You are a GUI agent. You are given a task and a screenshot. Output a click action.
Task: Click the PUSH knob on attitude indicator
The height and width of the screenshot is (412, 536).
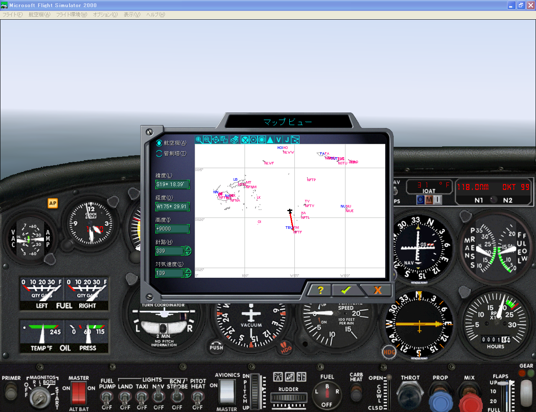pos(216,347)
